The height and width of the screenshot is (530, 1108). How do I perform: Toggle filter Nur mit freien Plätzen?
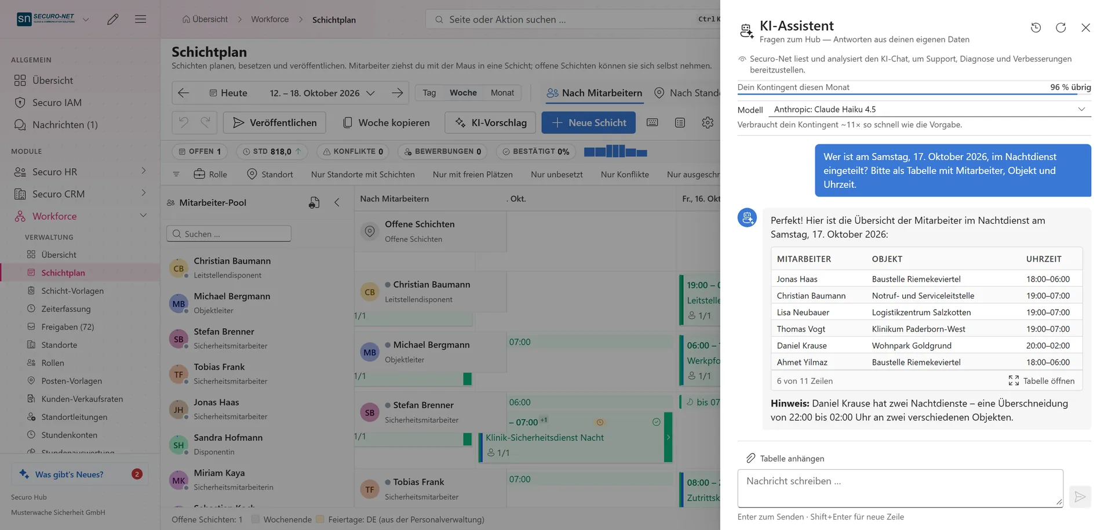[x=472, y=174]
